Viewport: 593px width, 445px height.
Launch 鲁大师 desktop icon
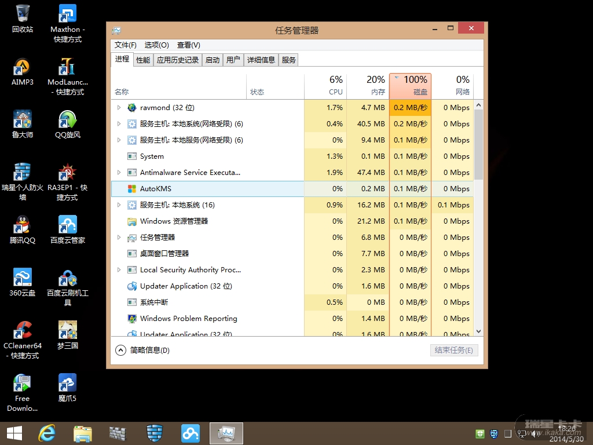click(23, 124)
